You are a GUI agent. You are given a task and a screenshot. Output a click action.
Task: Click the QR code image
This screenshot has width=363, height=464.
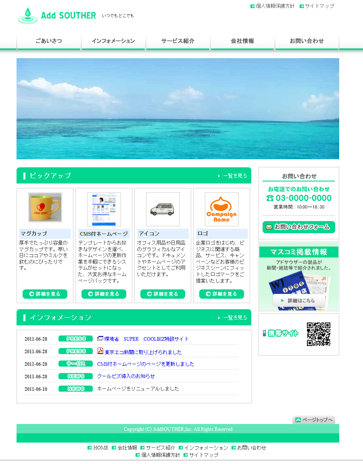point(318,334)
